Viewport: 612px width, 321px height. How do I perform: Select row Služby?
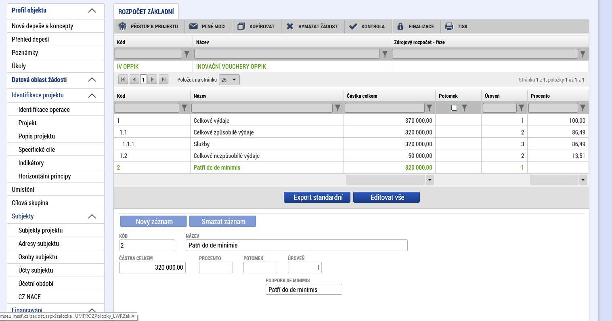(x=351, y=144)
